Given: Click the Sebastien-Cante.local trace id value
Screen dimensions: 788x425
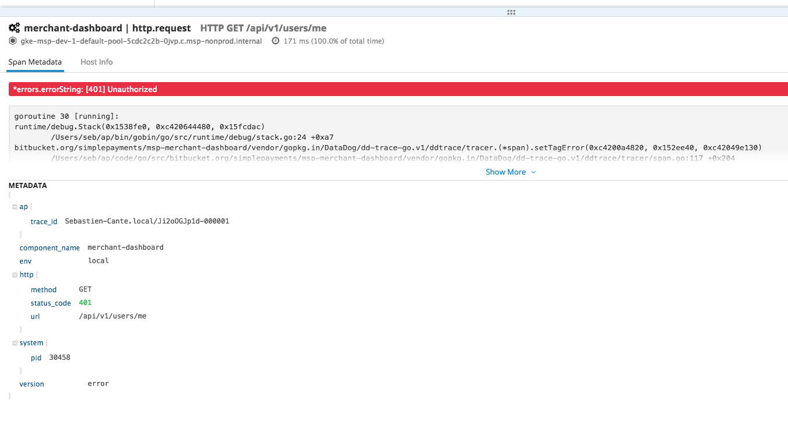Looking at the screenshot, I should pos(147,221).
